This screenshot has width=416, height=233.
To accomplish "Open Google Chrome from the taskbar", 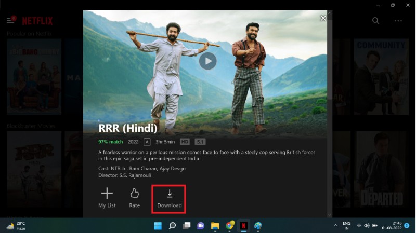I will pos(229,226).
